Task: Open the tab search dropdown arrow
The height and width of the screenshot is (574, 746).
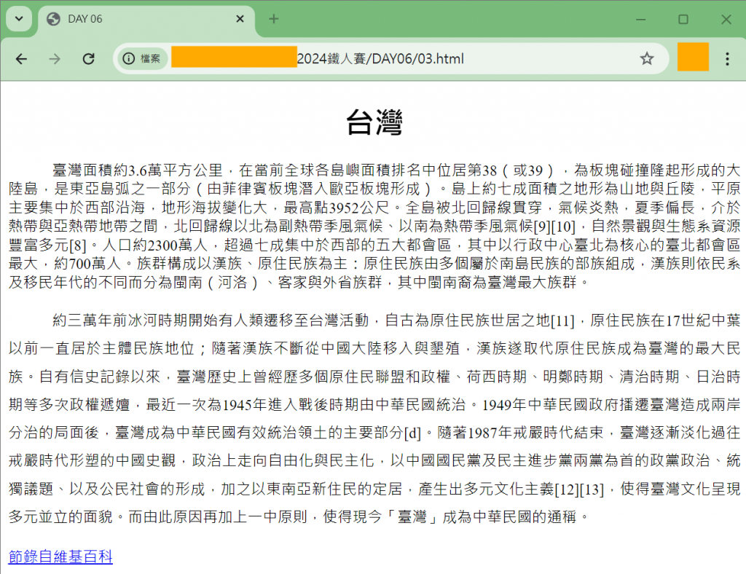Action: point(19,19)
